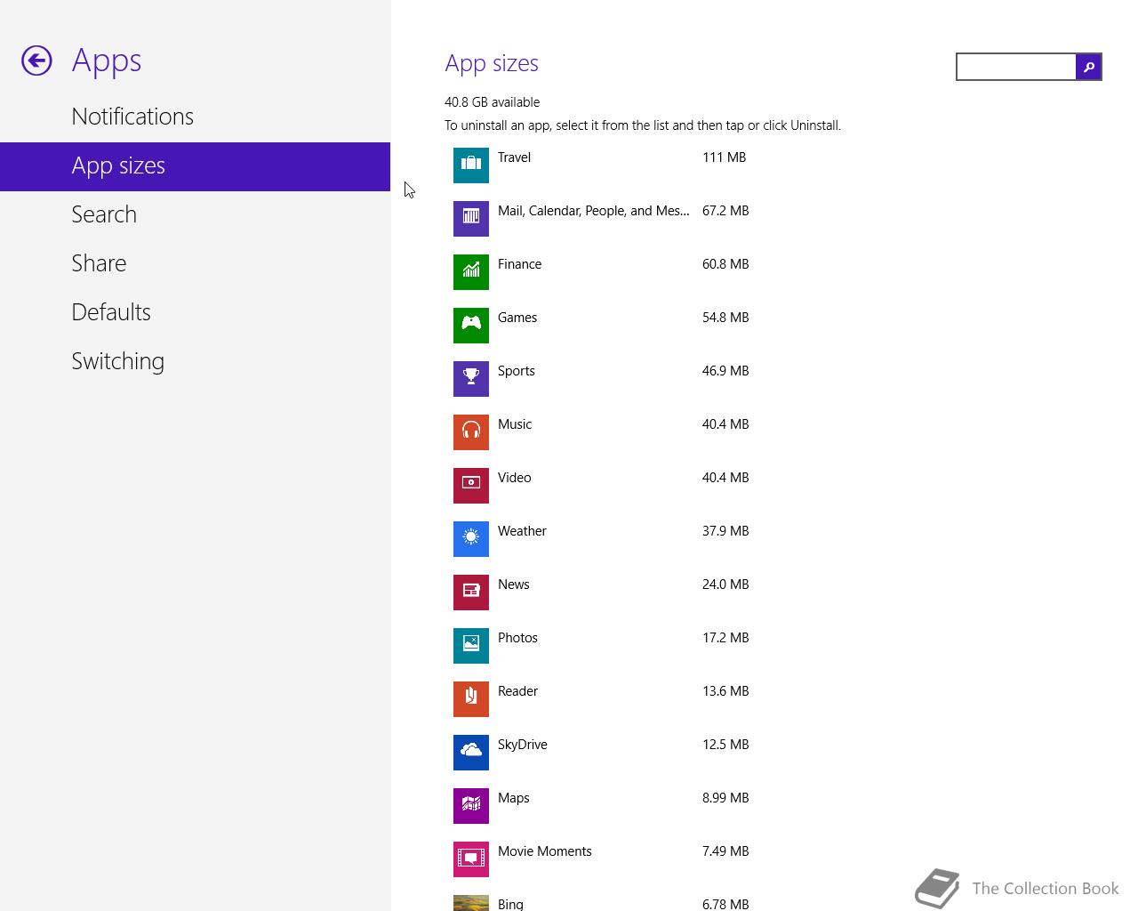
Task: Click the Mail, Calendar, People icon
Action: tap(471, 219)
